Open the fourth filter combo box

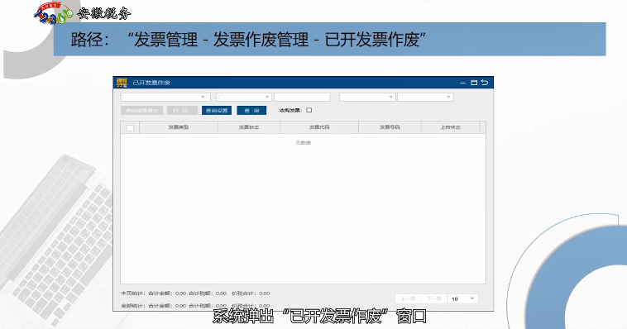click(367, 98)
